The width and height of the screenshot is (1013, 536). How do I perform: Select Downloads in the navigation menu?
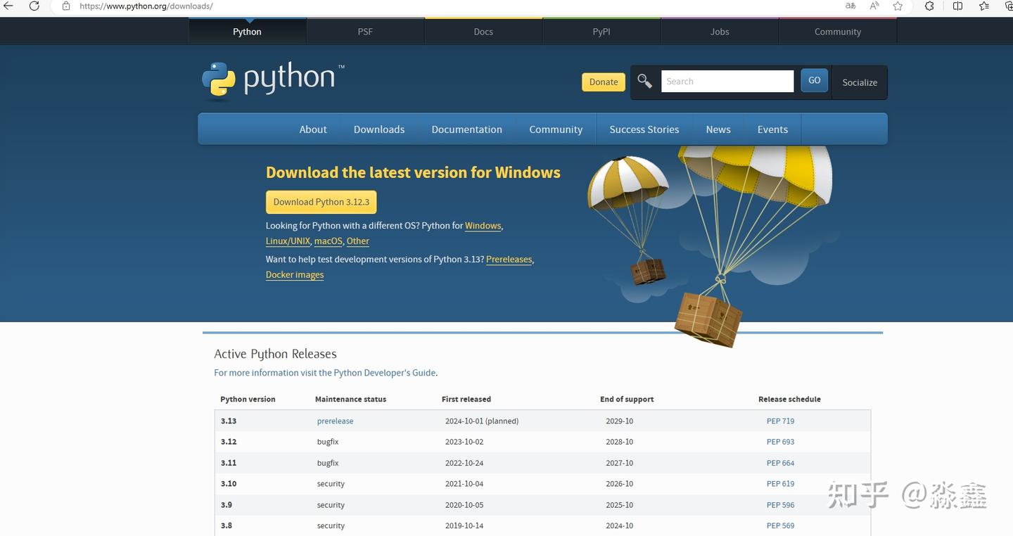click(378, 129)
